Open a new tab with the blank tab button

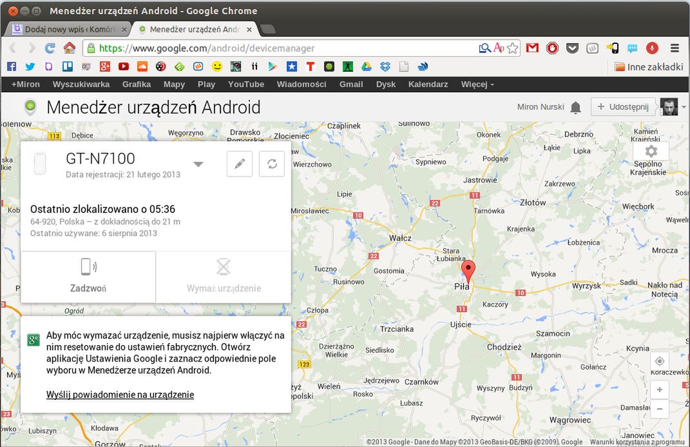tap(267, 30)
